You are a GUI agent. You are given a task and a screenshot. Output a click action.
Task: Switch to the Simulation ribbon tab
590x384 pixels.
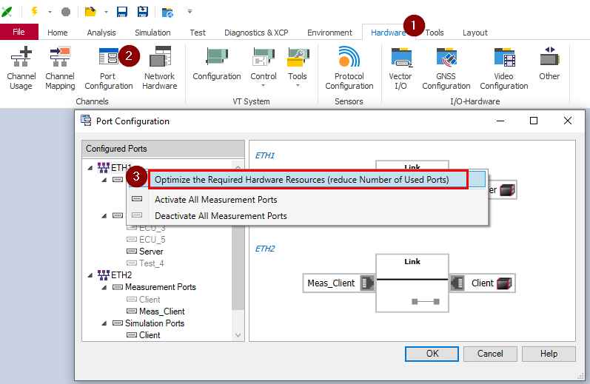pos(152,33)
